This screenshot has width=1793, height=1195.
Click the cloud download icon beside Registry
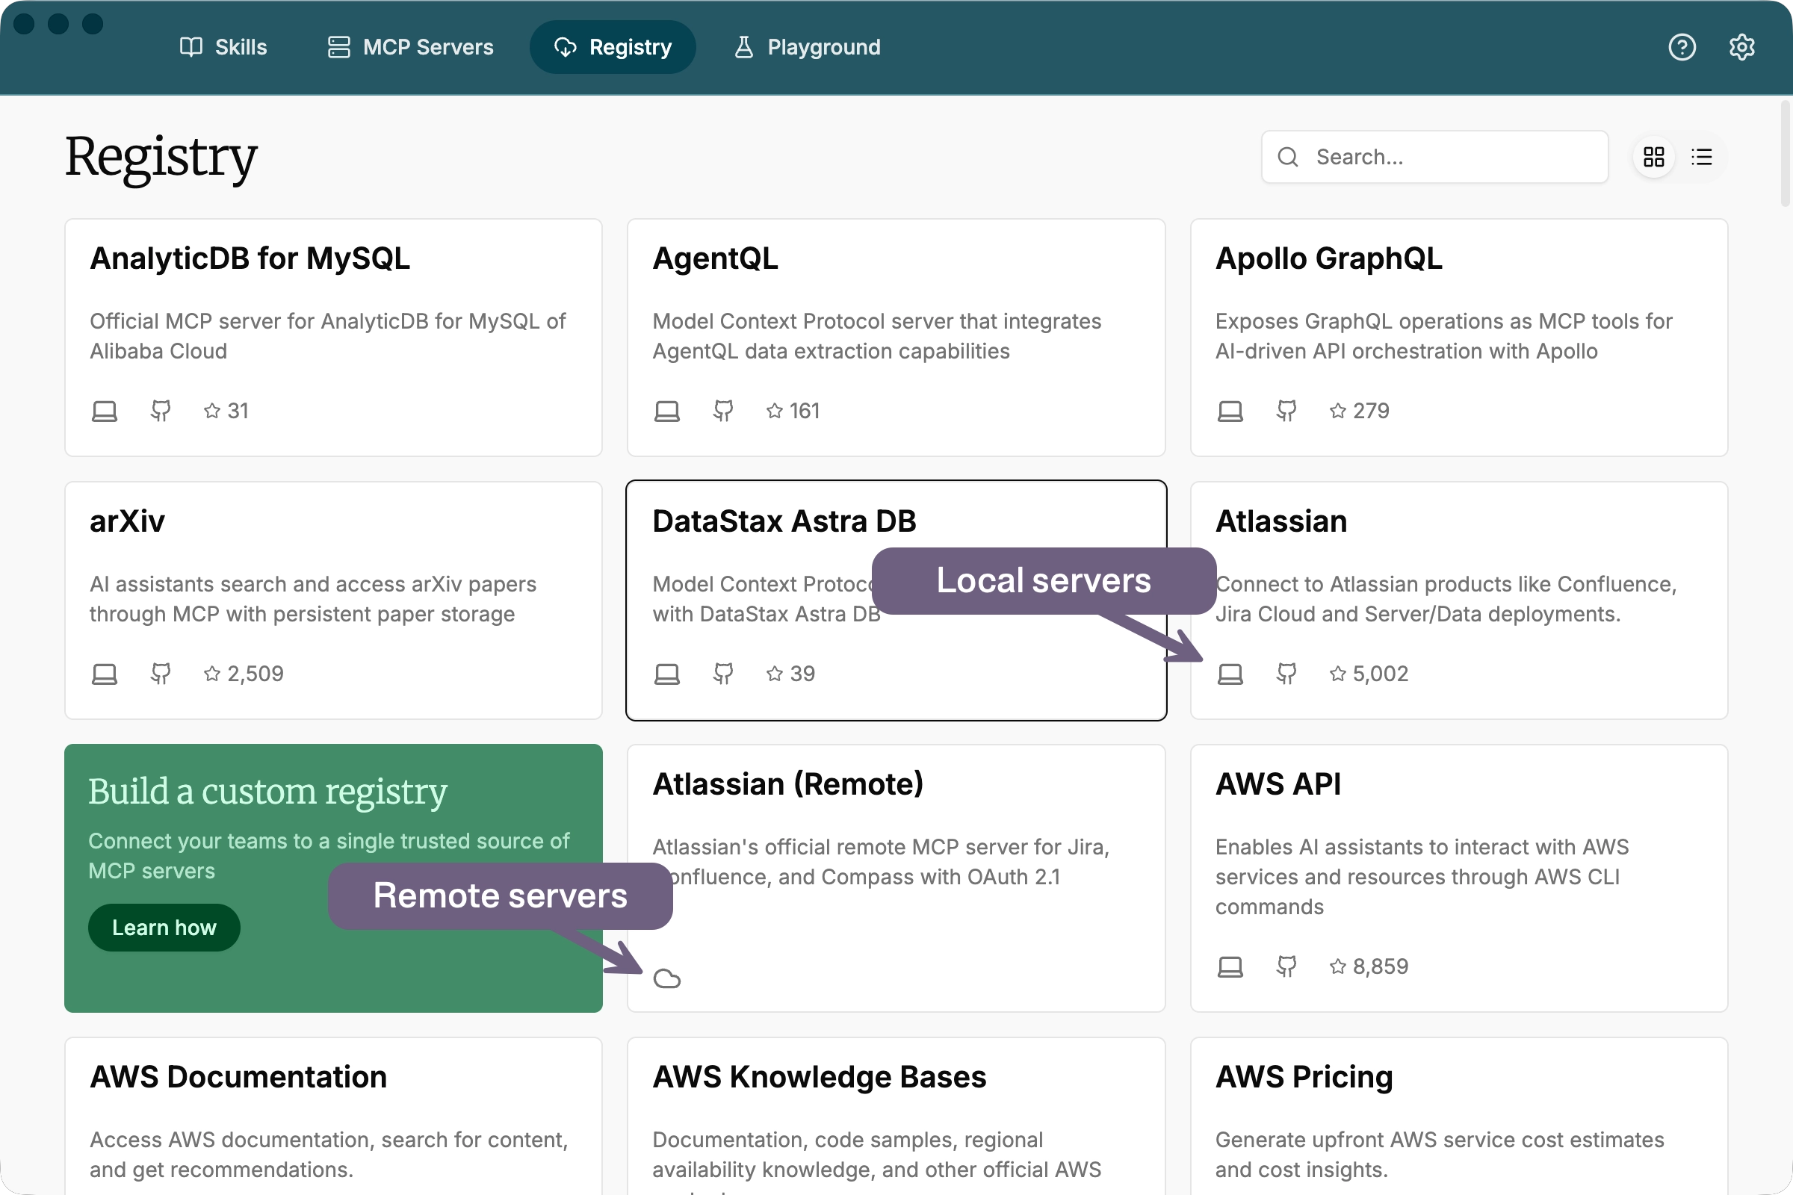click(565, 47)
